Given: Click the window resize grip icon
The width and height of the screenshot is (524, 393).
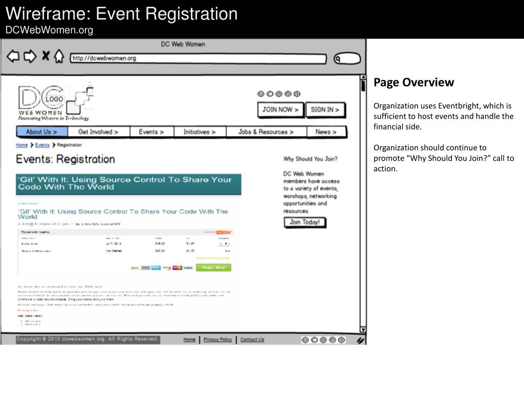Looking at the screenshot, I should point(360,340).
